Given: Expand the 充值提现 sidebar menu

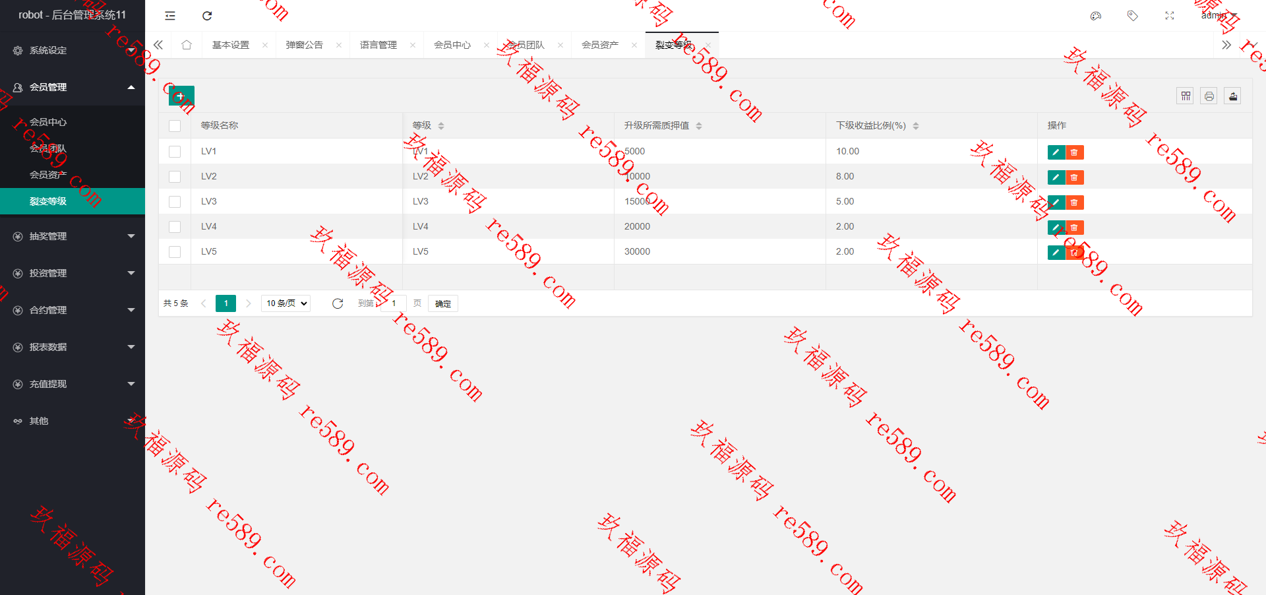Looking at the screenshot, I should 73,384.
